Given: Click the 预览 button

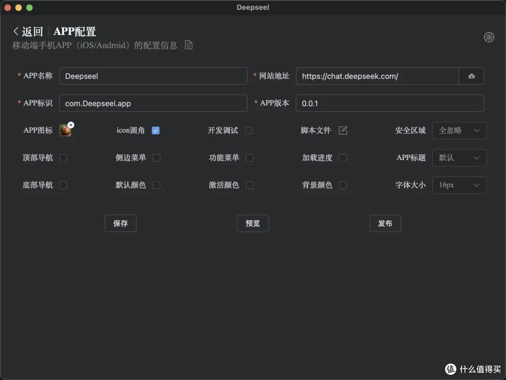Looking at the screenshot, I should click(x=253, y=223).
